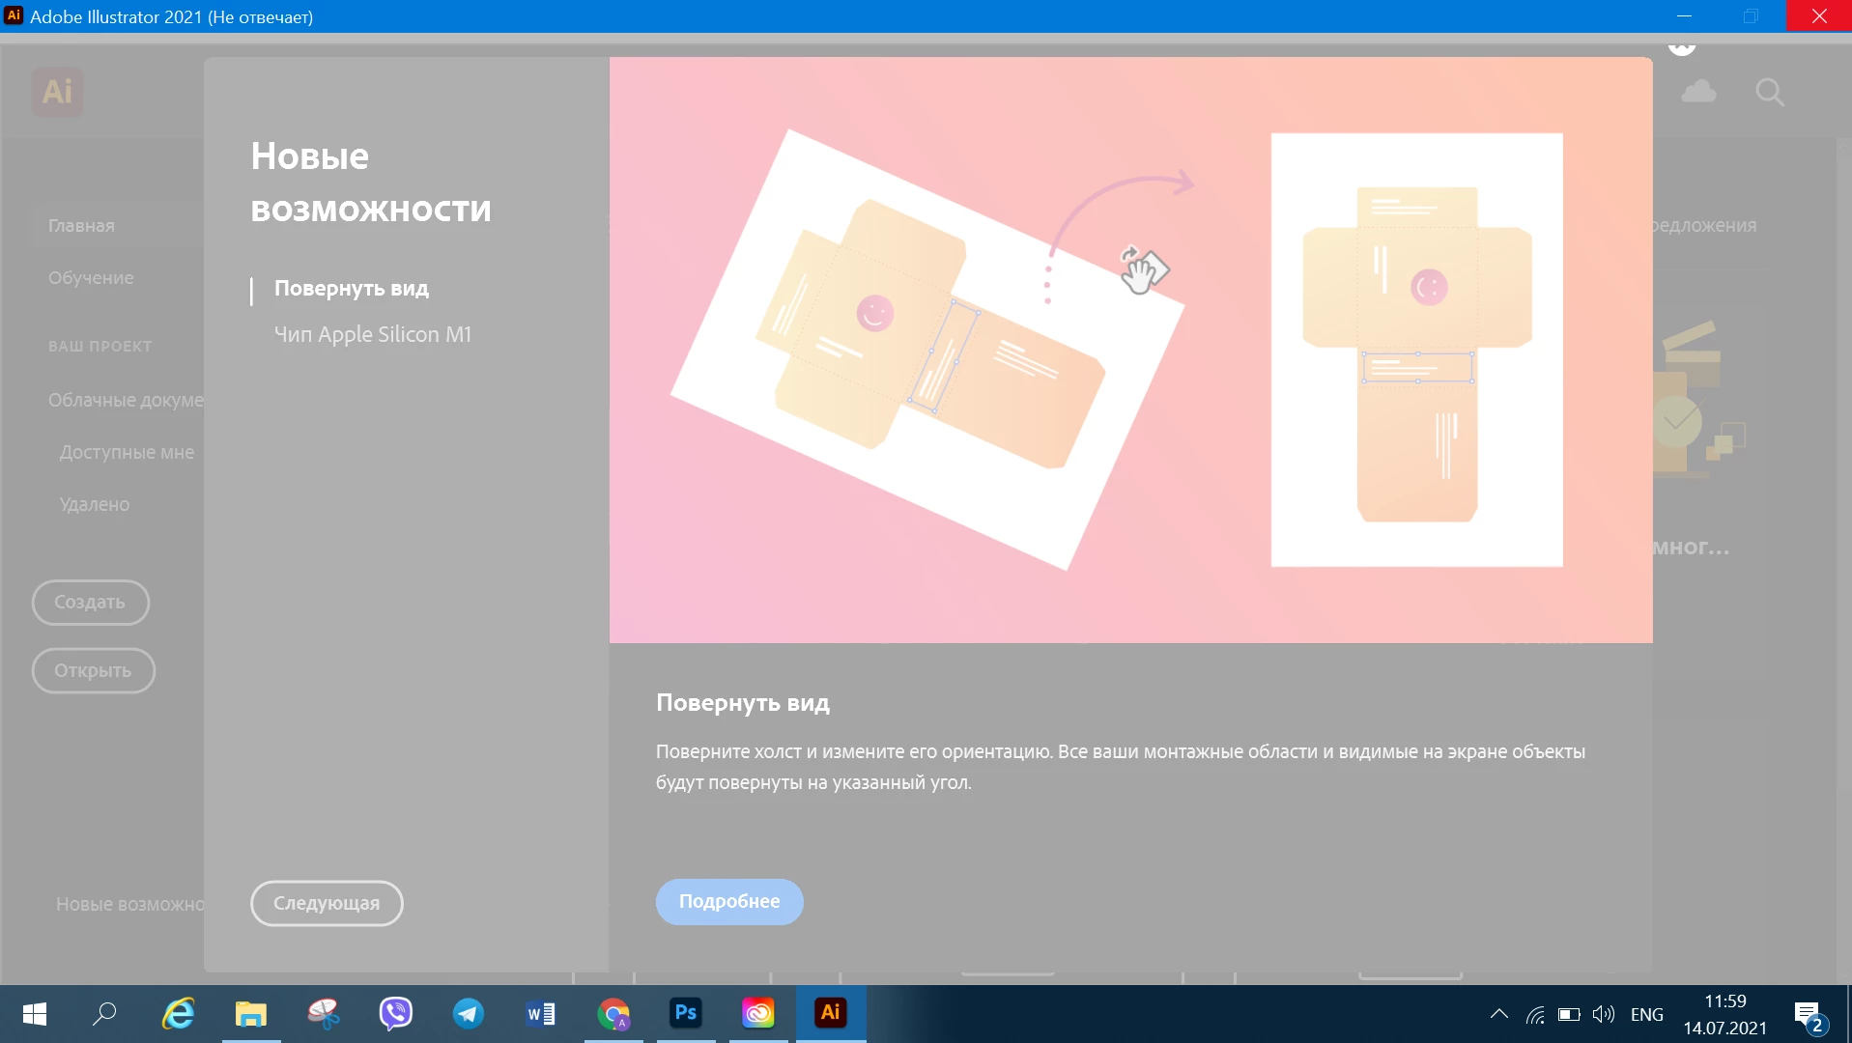The width and height of the screenshot is (1852, 1043).
Task: Open the Snipping tool taskbar icon
Action: (x=324, y=1014)
